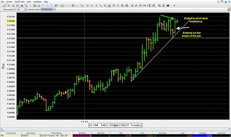This screenshot has width=231, height=137.
Task: Click the Position column header
Action: (82, 133)
